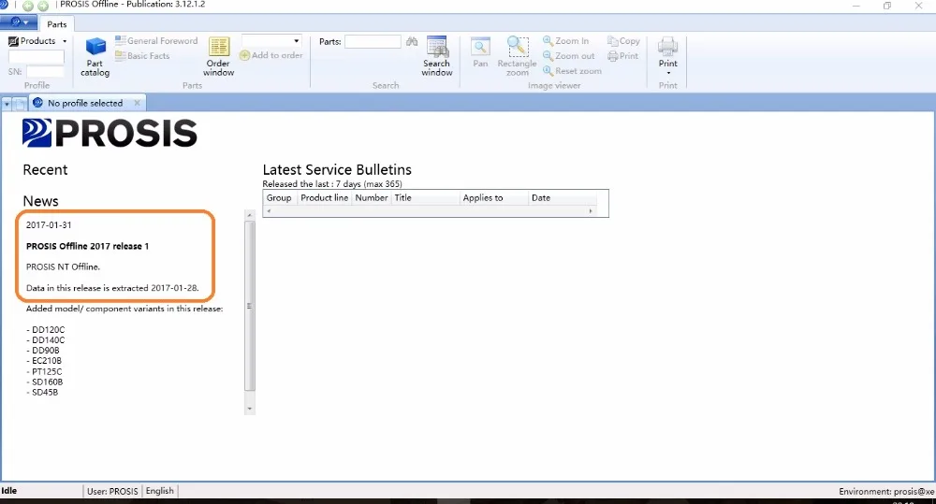Open the order list combo box

[271, 40]
